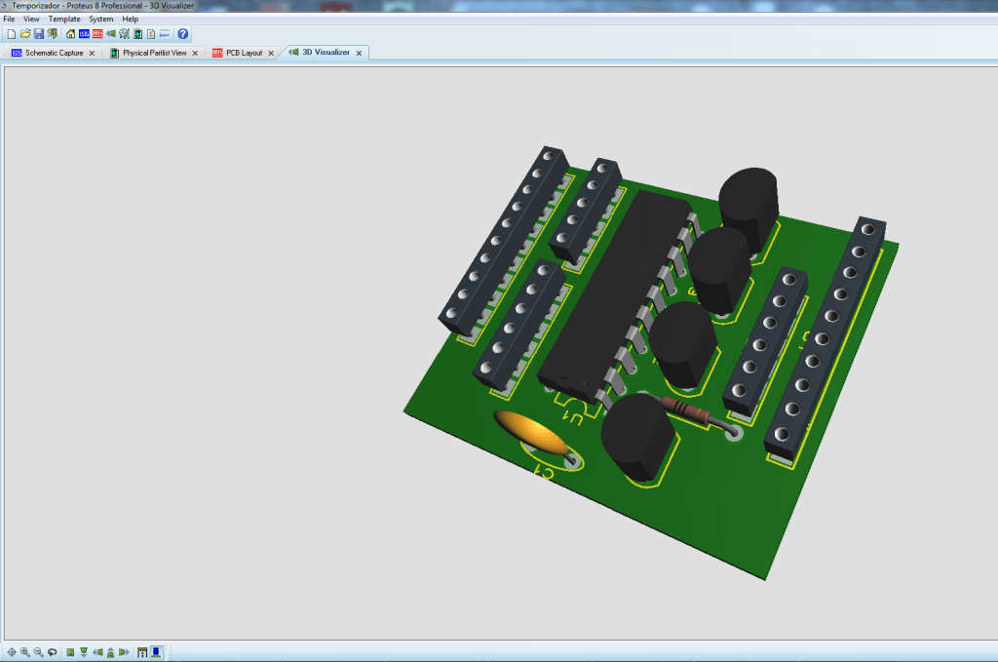
Task: Open the File menu
Action: click(x=9, y=19)
